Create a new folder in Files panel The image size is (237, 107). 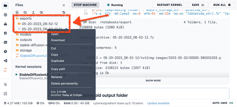pyautogui.click(x=25, y=12)
